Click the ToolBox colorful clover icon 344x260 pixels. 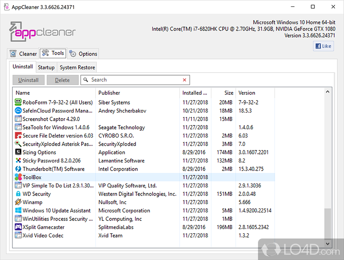pyautogui.click(x=18, y=177)
